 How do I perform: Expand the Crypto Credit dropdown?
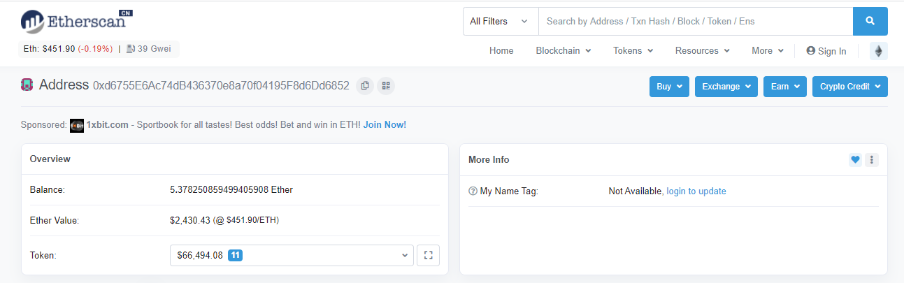pos(849,87)
